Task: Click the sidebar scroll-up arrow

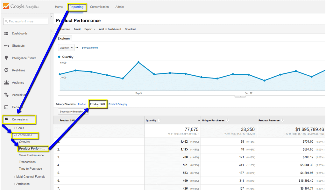Action: point(52,31)
